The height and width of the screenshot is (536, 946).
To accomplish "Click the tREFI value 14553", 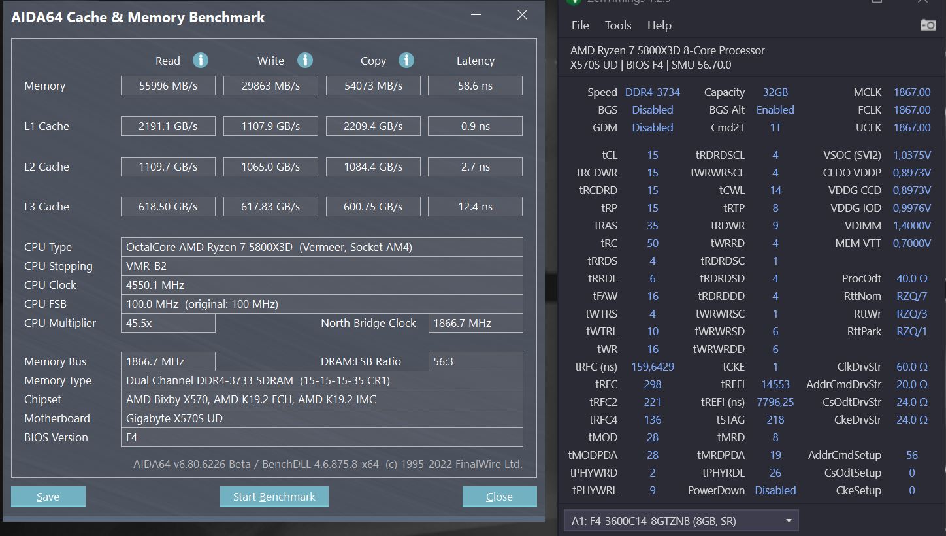I will coord(775,384).
